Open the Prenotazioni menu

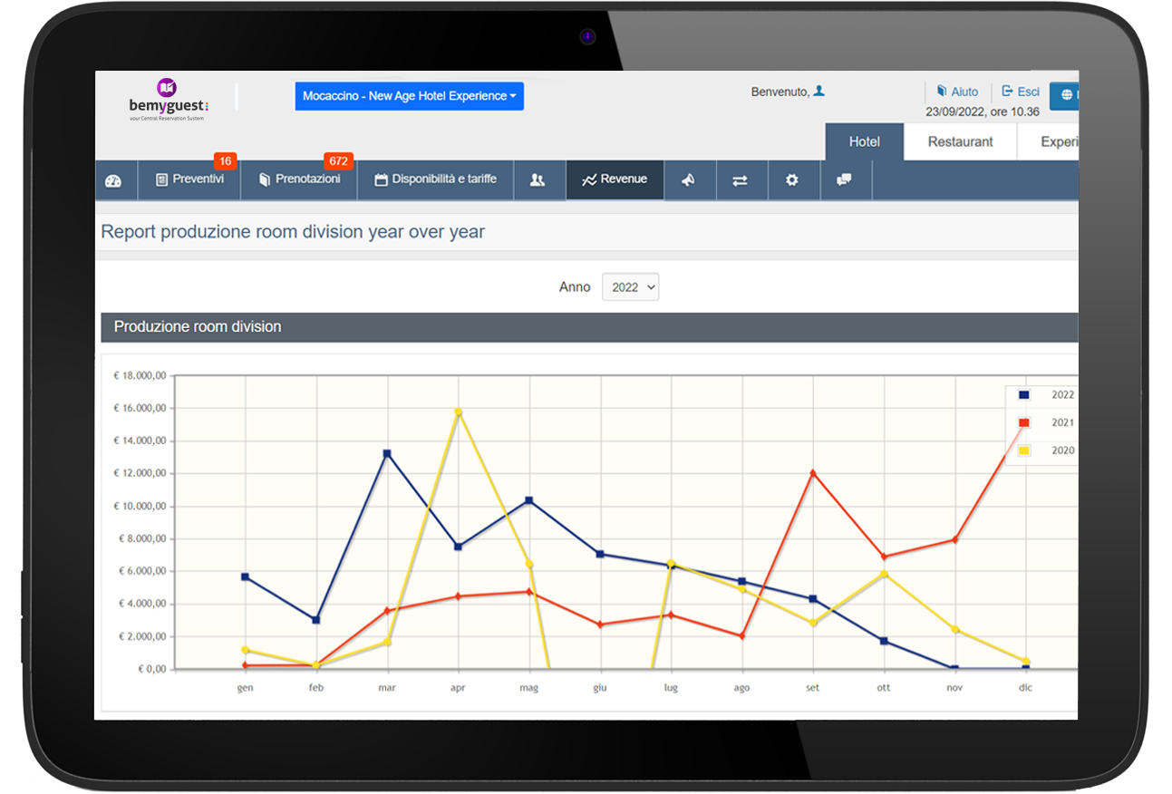(299, 180)
